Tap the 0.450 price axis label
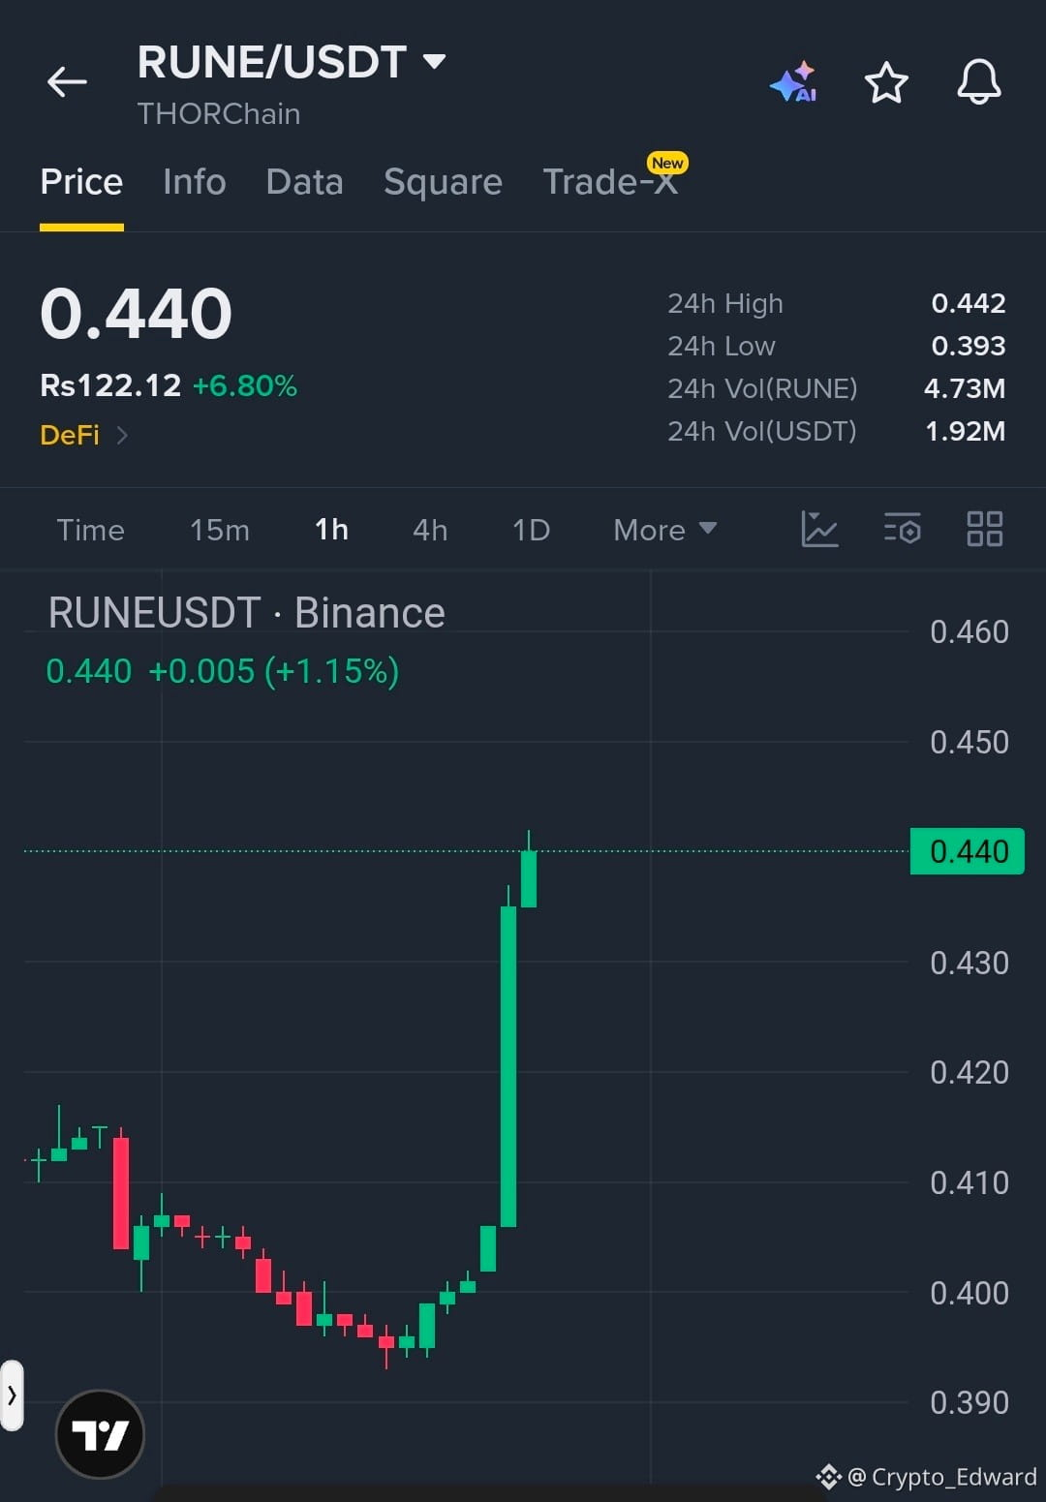The height and width of the screenshot is (1502, 1046). point(969,742)
